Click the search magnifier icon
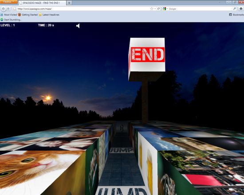 point(235,9)
